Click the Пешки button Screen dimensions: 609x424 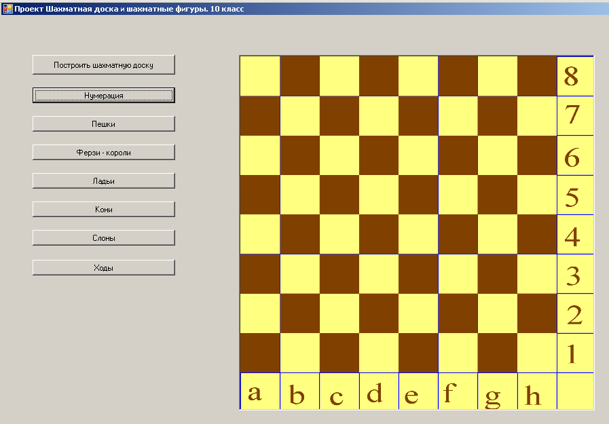pos(104,124)
